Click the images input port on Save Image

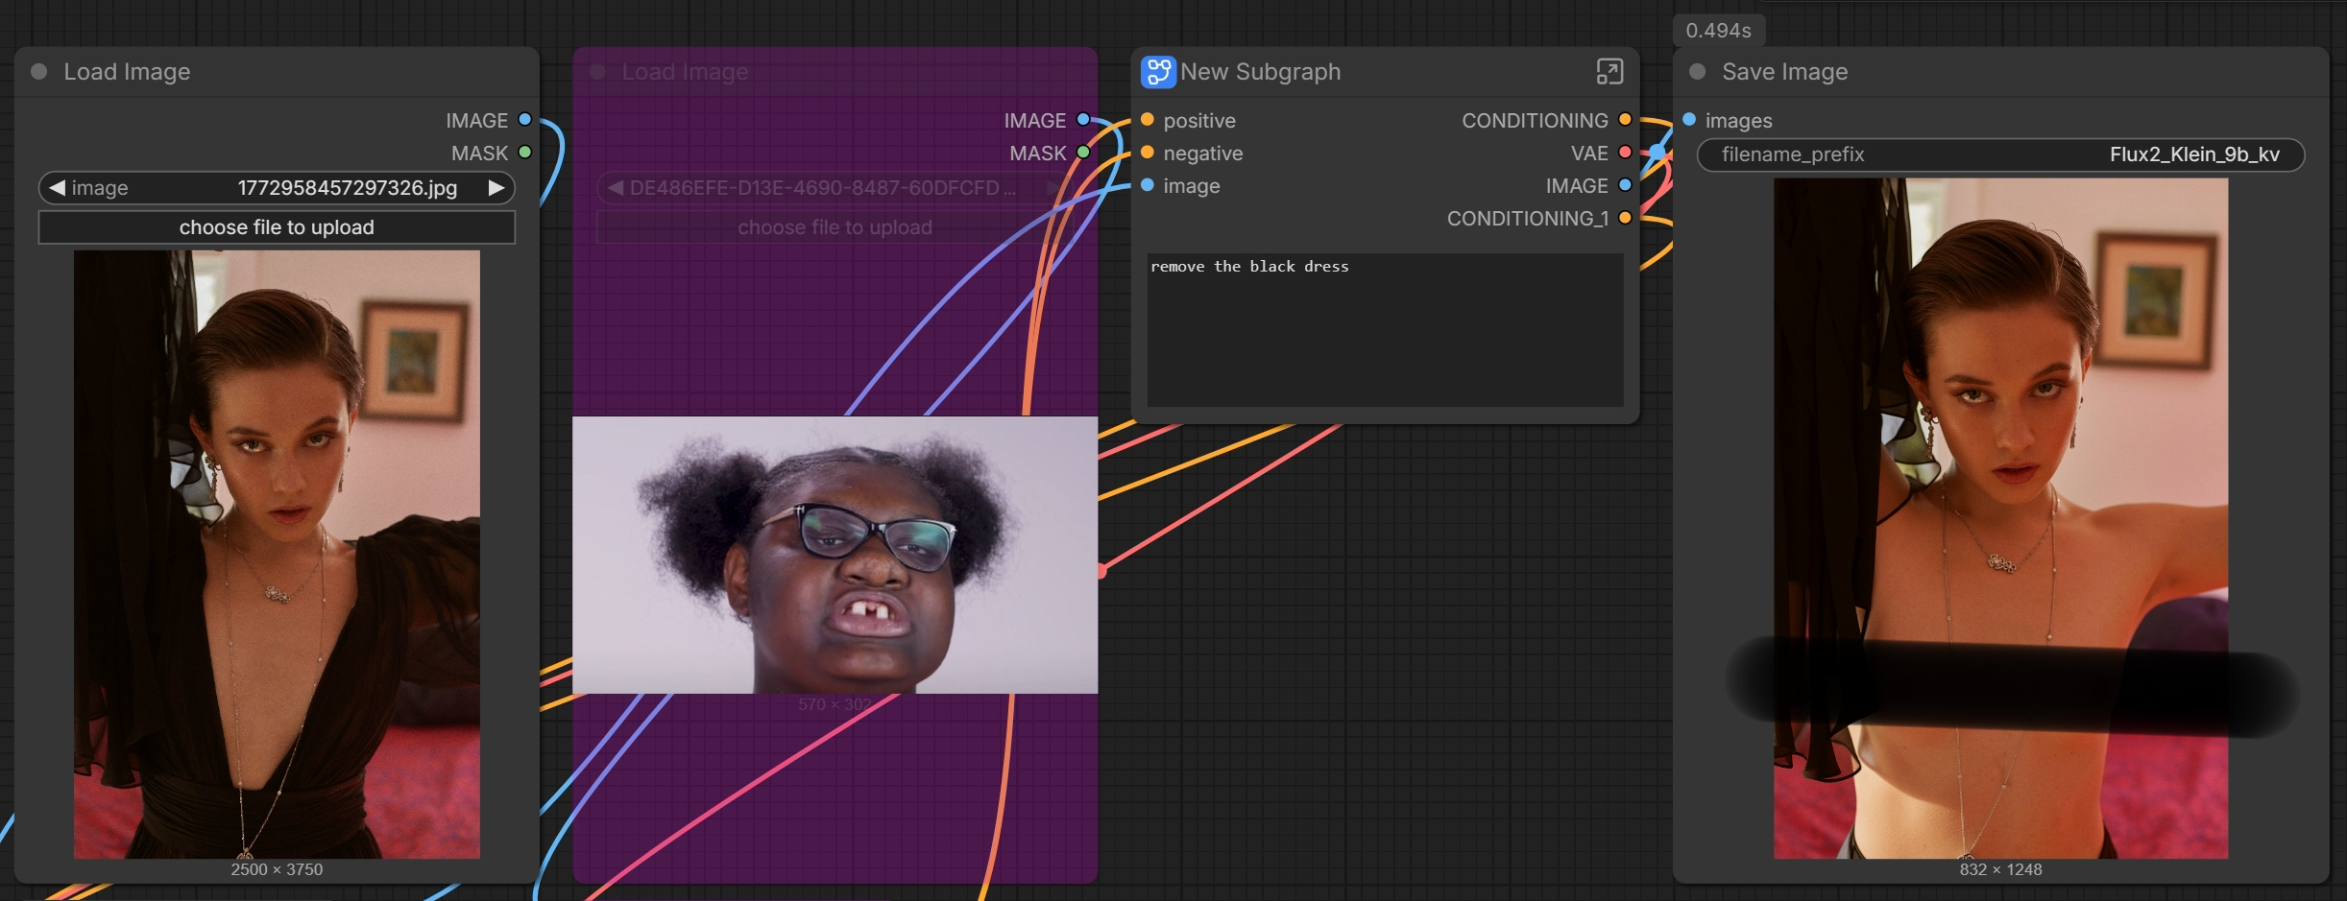[1689, 120]
